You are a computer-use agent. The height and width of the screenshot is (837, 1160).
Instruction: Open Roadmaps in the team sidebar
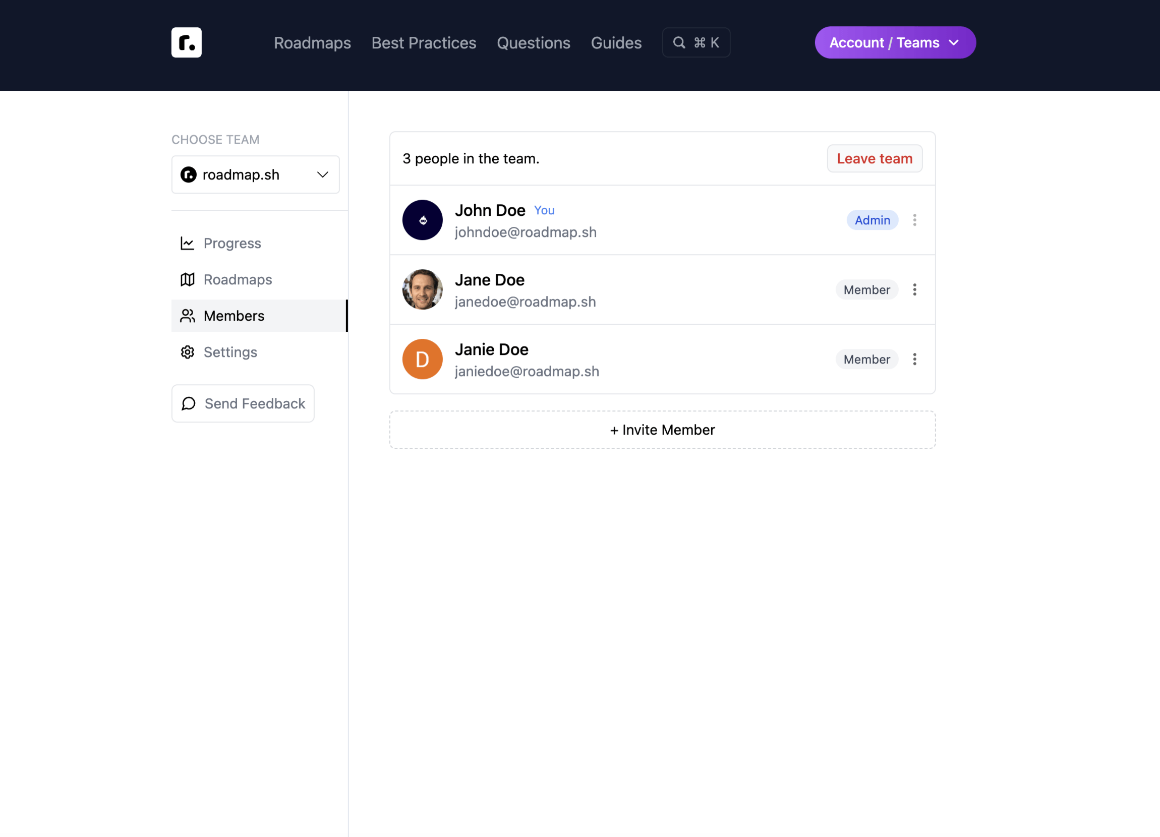tap(259, 280)
